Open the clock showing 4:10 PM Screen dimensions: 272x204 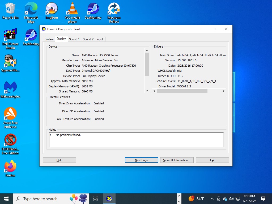click(249, 199)
